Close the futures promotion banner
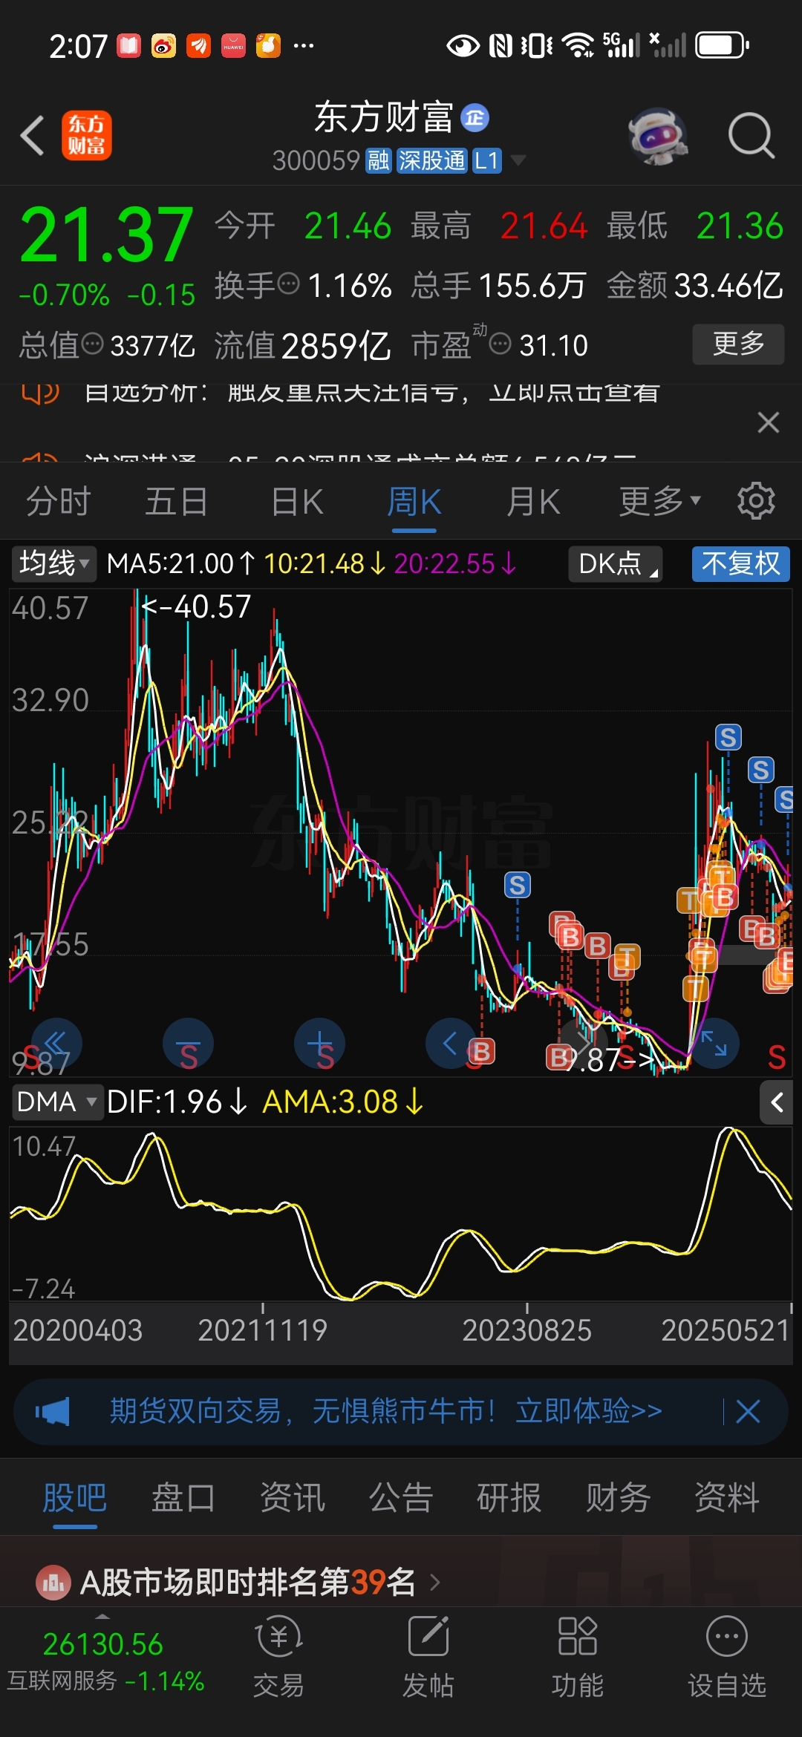 point(748,1410)
